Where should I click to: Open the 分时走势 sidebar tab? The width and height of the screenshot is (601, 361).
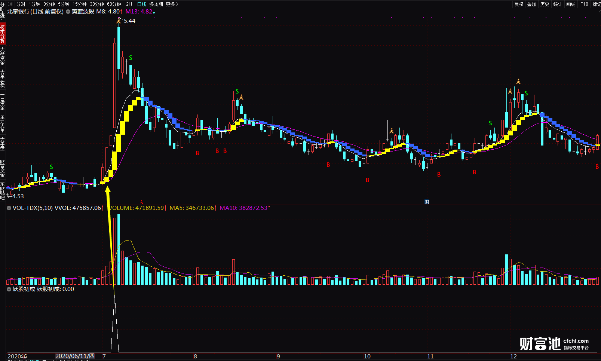3,11
